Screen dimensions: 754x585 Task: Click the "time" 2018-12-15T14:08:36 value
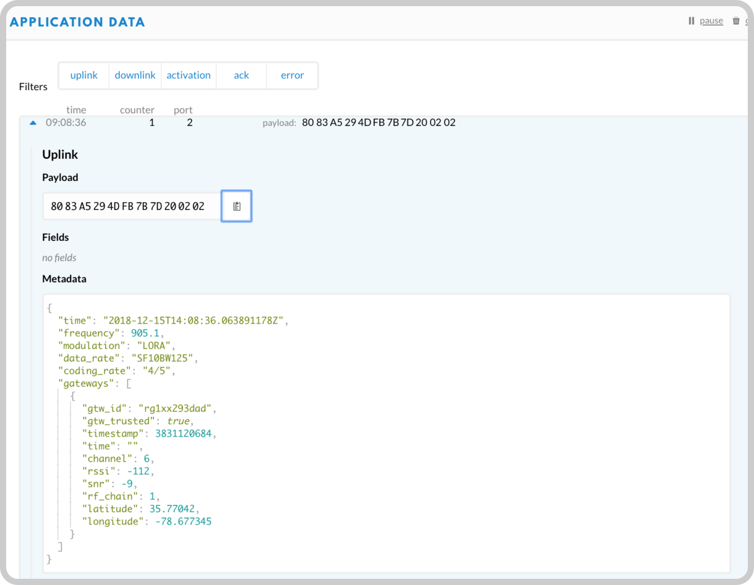click(x=195, y=321)
